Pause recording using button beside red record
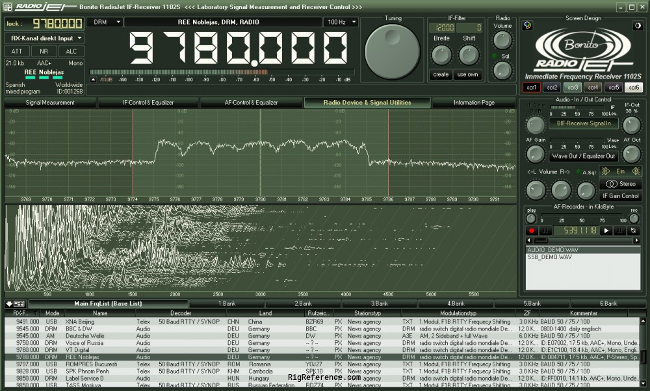Screen dimensions: 650x391 click(x=545, y=231)
